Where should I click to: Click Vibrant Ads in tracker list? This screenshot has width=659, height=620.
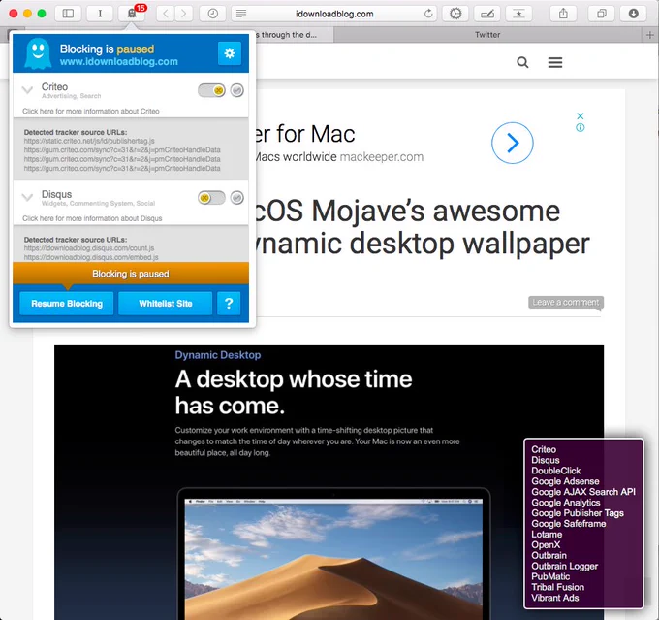[x=554, y=598]
